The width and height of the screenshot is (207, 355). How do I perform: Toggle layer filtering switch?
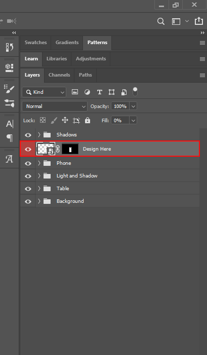(x=135, y=92)
